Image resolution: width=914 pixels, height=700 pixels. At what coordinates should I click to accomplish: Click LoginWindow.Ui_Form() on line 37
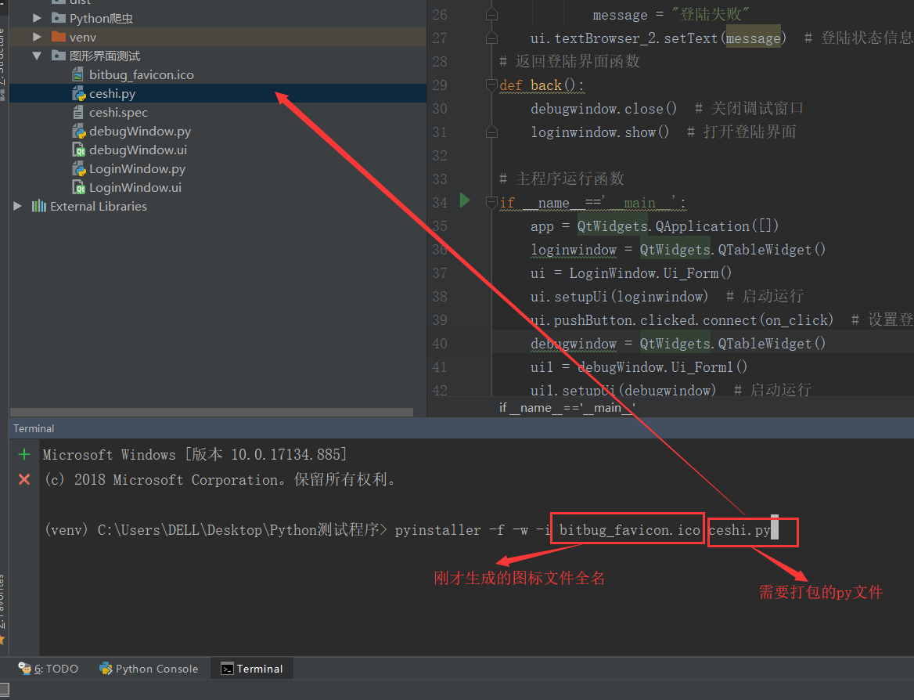[650, 273]
